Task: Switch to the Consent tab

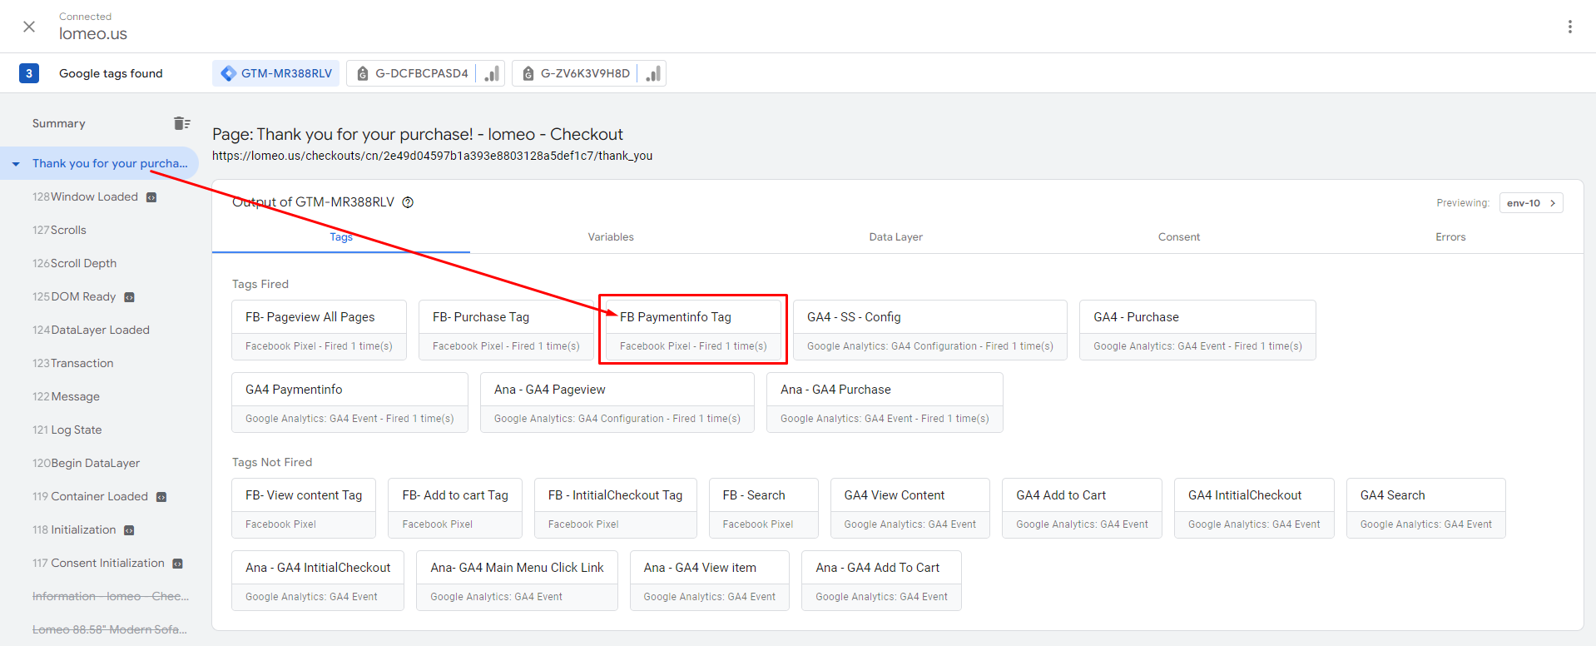Action: (x=1178, y=237)
